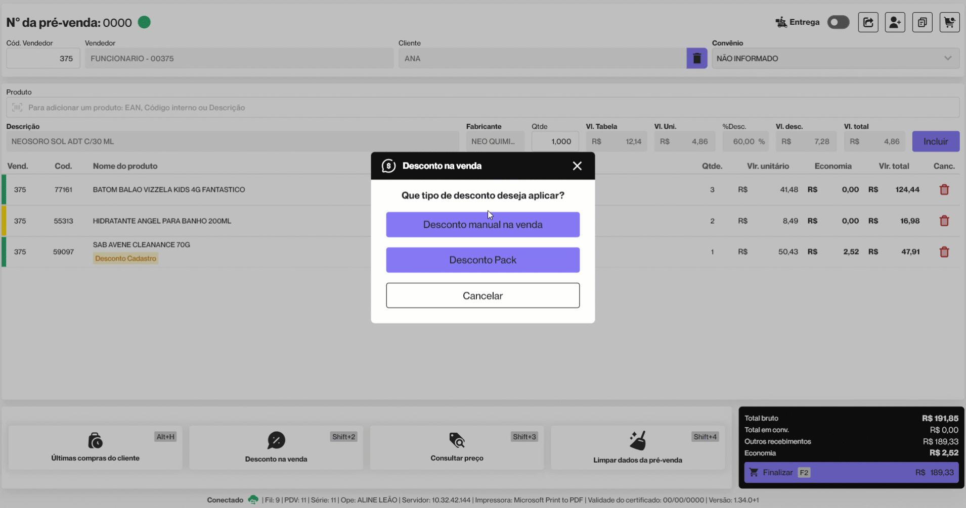
Task: Click the Nome do produto column header
Action: point(125,166)
